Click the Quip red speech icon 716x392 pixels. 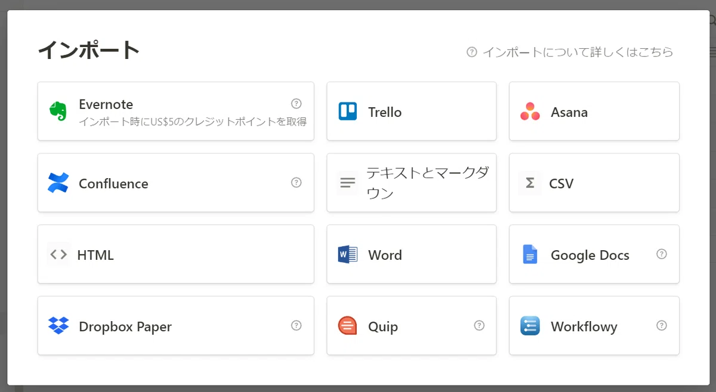[347, 326]
